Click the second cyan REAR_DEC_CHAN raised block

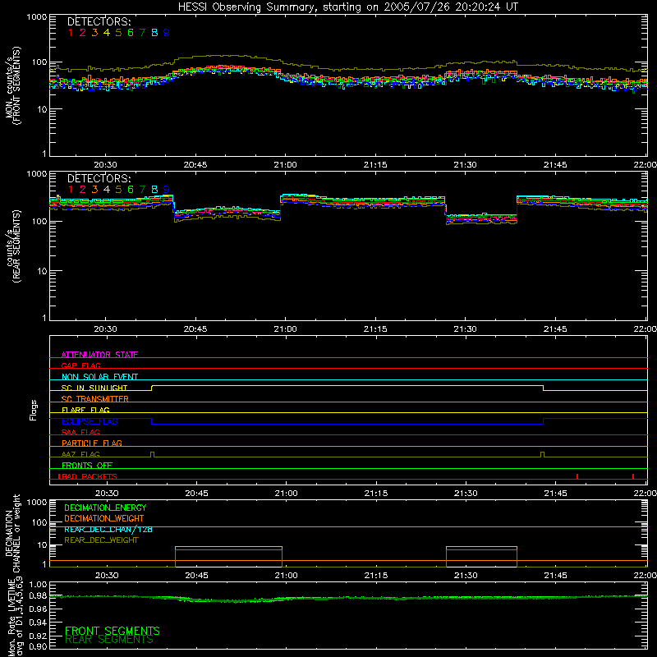[481, 547]
